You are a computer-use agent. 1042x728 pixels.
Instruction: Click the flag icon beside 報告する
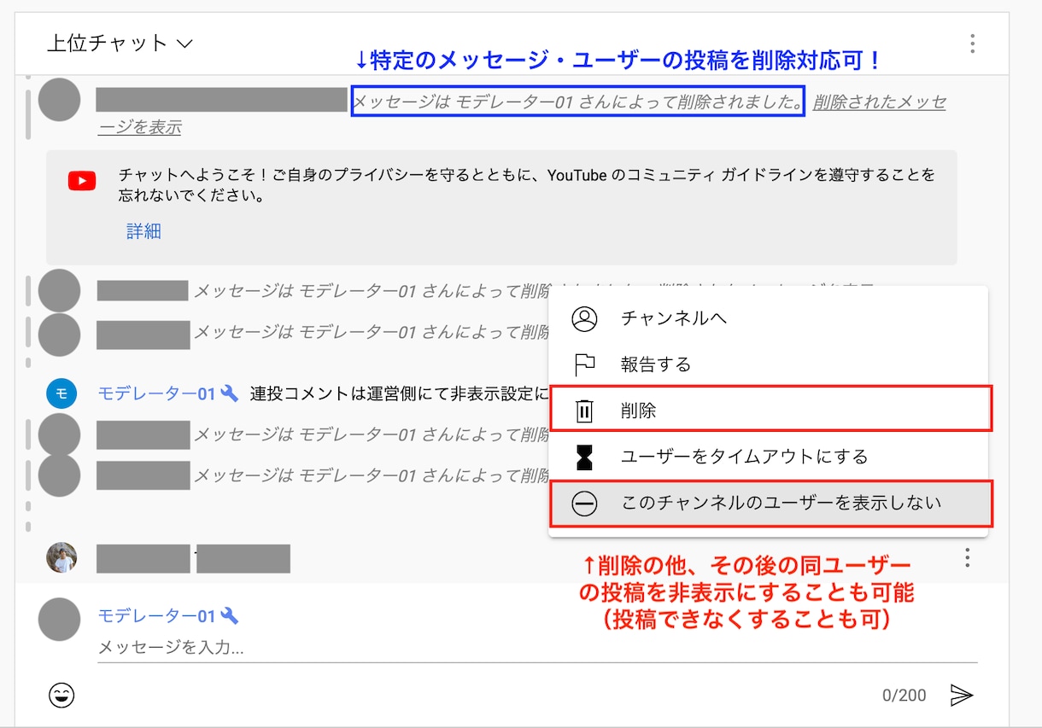[x=585, y=365]
